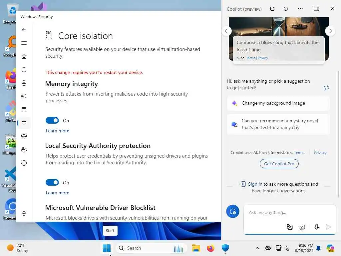Open Suno Terms link

(250, 58)
